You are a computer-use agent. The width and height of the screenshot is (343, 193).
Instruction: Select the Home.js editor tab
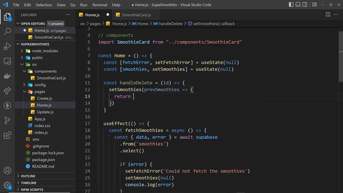pyautogui.click(x=94, y=14)
